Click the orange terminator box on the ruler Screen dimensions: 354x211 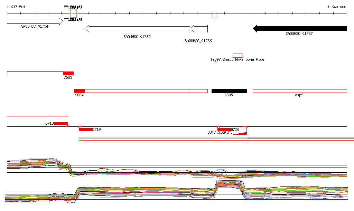pyautogui.click(x=73, y=13)
